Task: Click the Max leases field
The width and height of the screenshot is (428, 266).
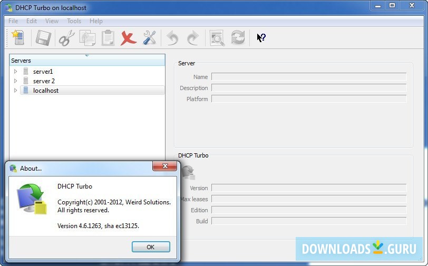Action: (x=309, y=199)
